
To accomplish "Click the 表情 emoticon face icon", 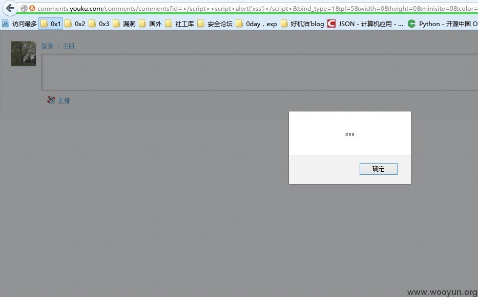I will coord(51,100).
